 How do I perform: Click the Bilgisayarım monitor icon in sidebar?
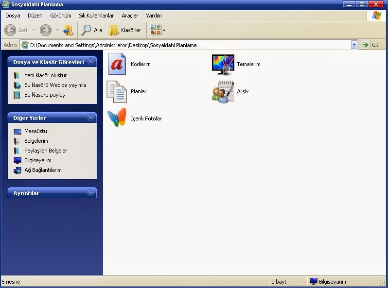click(x=18, y=161)
